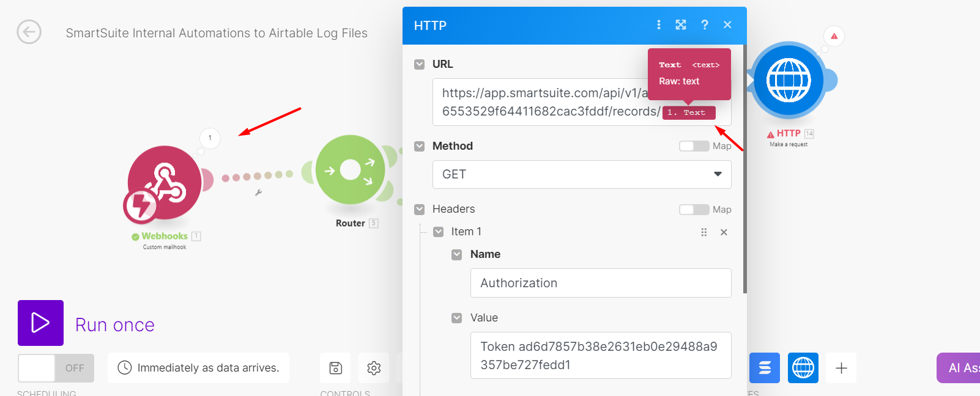
Task: Click the 'Make a request' caption
Action: coord(789,144)
